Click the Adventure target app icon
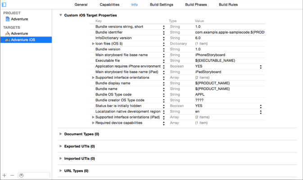Viewport: 303px width, 180px height. tap(8, 33)
